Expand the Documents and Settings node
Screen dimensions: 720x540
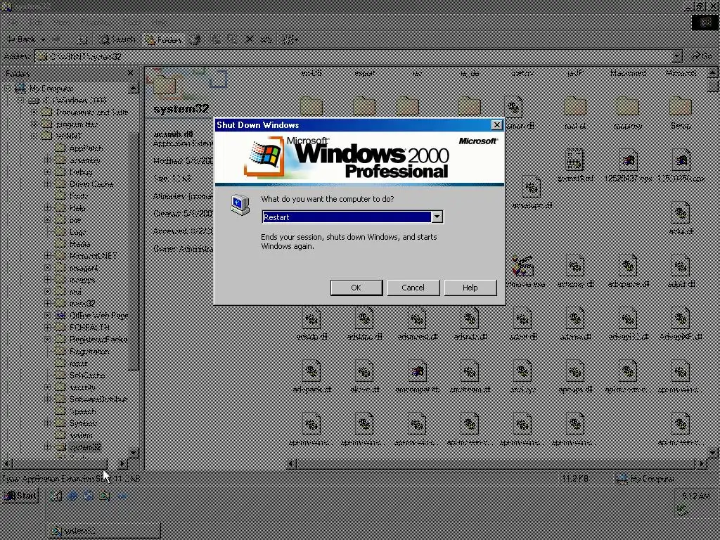[x=34, y=112]
